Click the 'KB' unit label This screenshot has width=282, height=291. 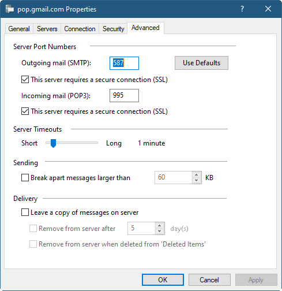click(x=209, y=178)
